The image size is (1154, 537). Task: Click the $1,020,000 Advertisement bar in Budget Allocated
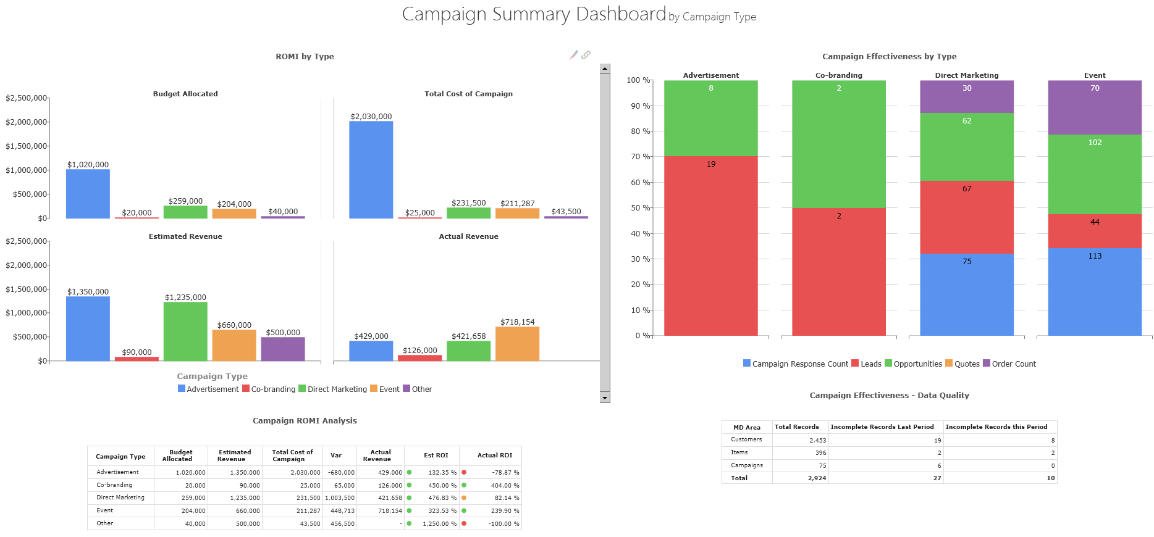pos(88,194)
